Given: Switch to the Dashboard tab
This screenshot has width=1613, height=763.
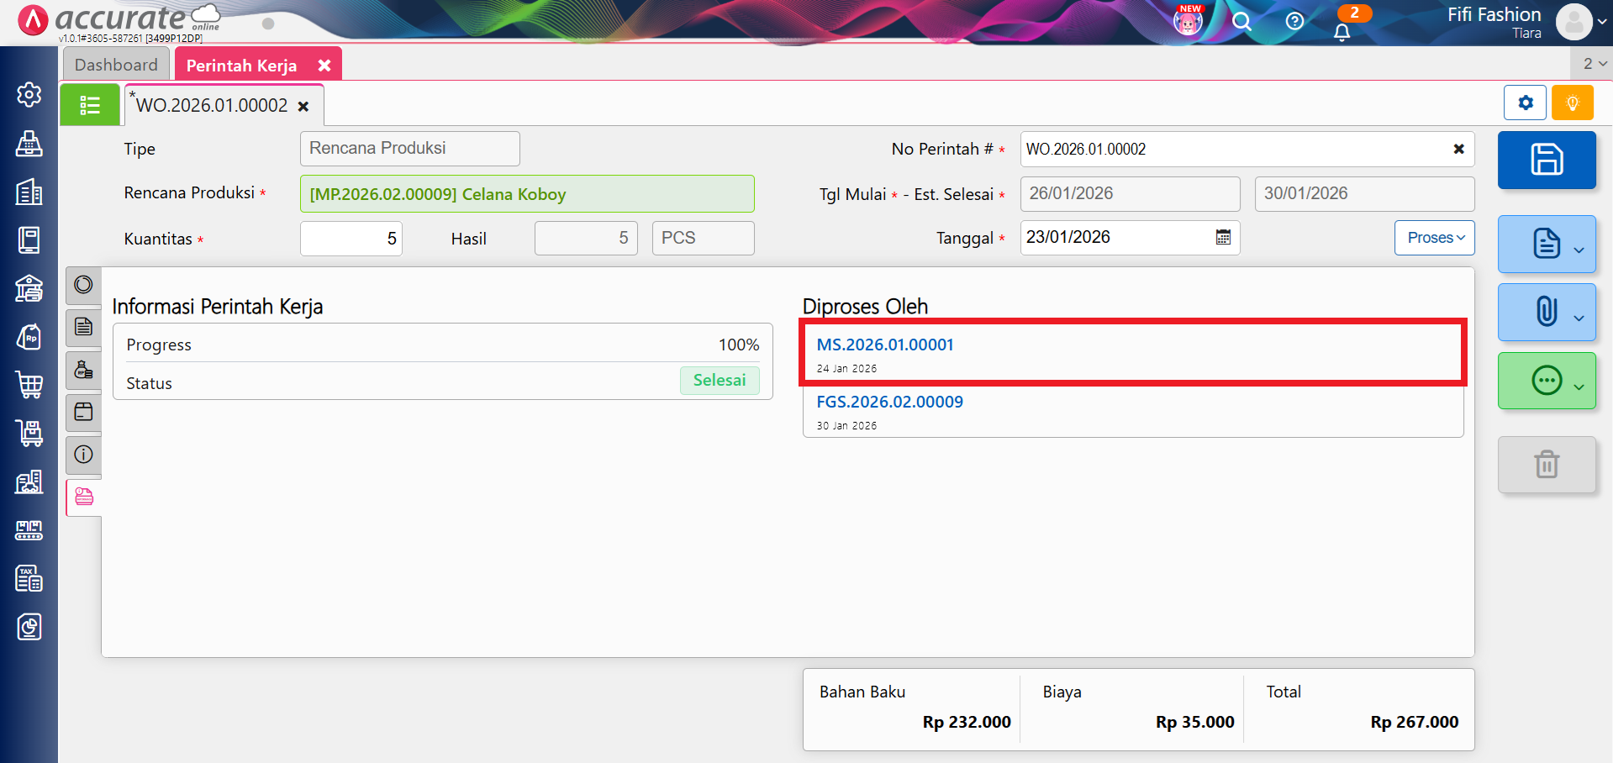Looking at the screenshot, I should (116, 65).
